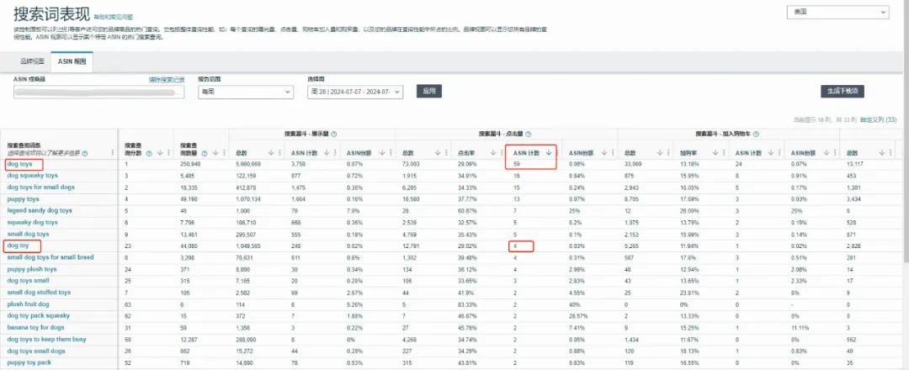
Task: Open help icon beside 搜索查询数量
Action: coord(206,153)
